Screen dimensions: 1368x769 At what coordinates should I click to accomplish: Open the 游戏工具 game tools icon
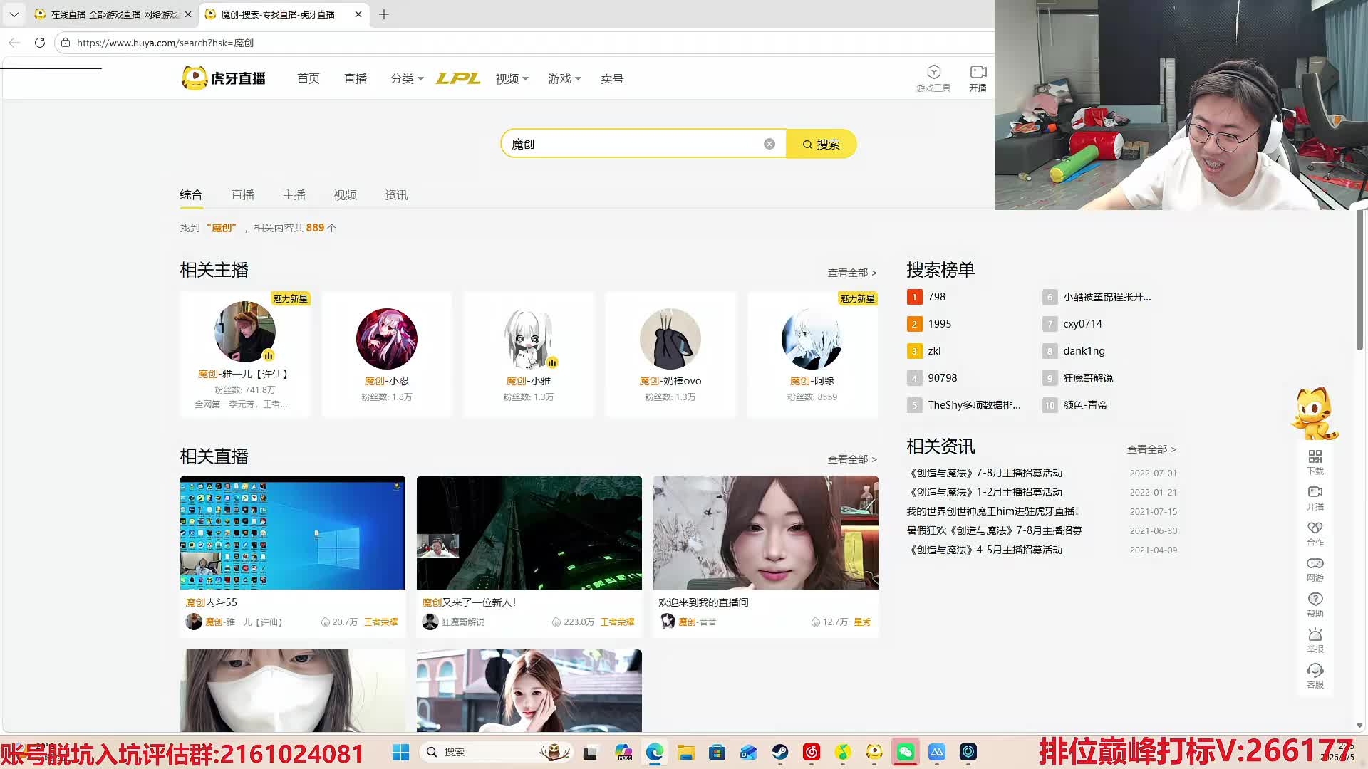[x=933, y=78]
